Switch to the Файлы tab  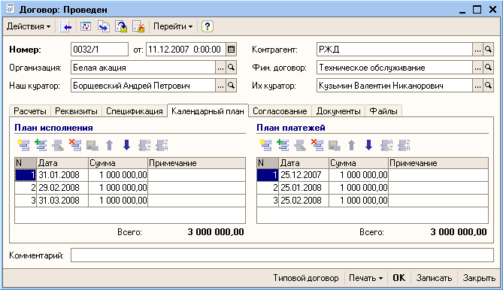383,111
